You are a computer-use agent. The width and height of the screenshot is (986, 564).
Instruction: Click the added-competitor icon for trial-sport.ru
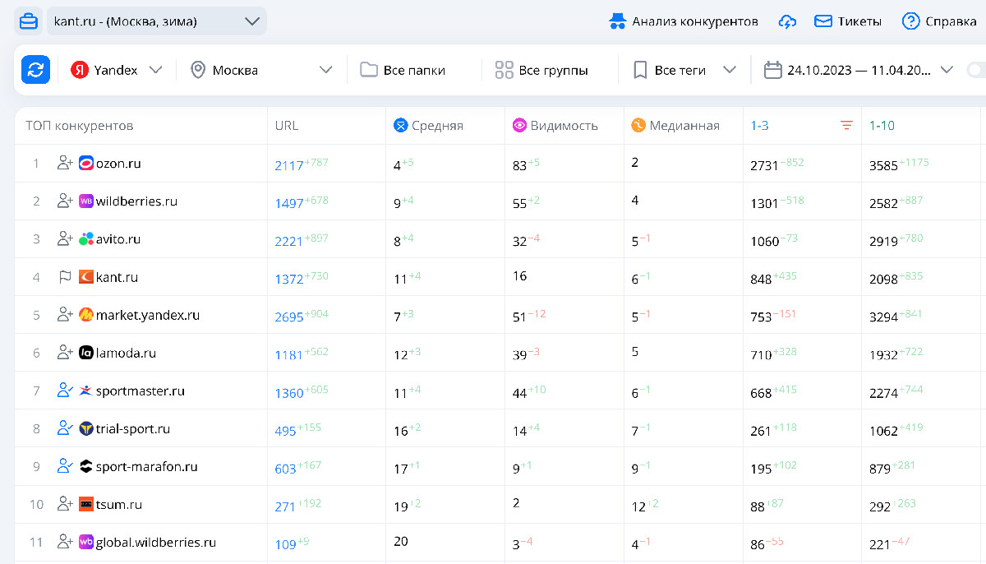[65, 428]
